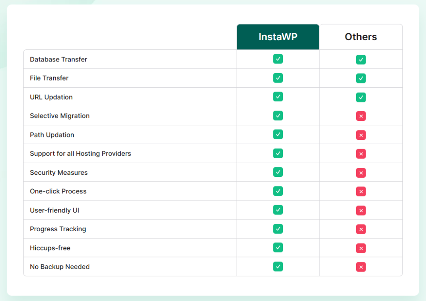426x301 pixels.
Task: Click the One-click Process row label
Action: click(58, 191)
